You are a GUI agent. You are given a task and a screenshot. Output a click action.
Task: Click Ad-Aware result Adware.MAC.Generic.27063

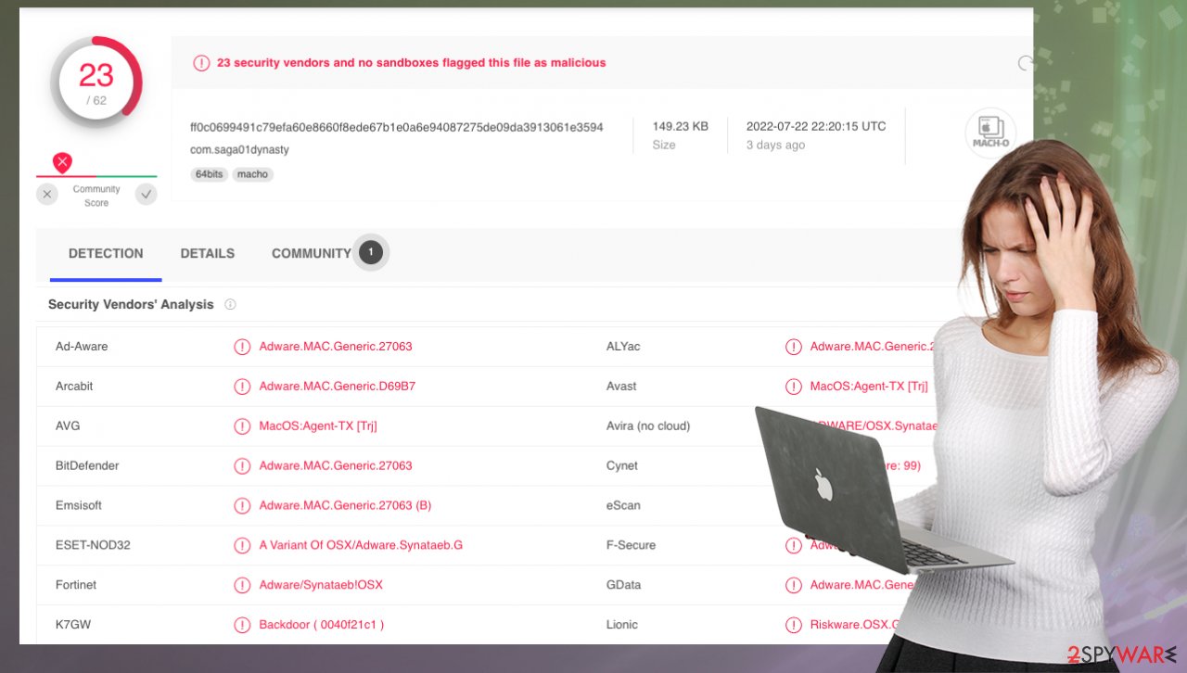coord(336,347)
